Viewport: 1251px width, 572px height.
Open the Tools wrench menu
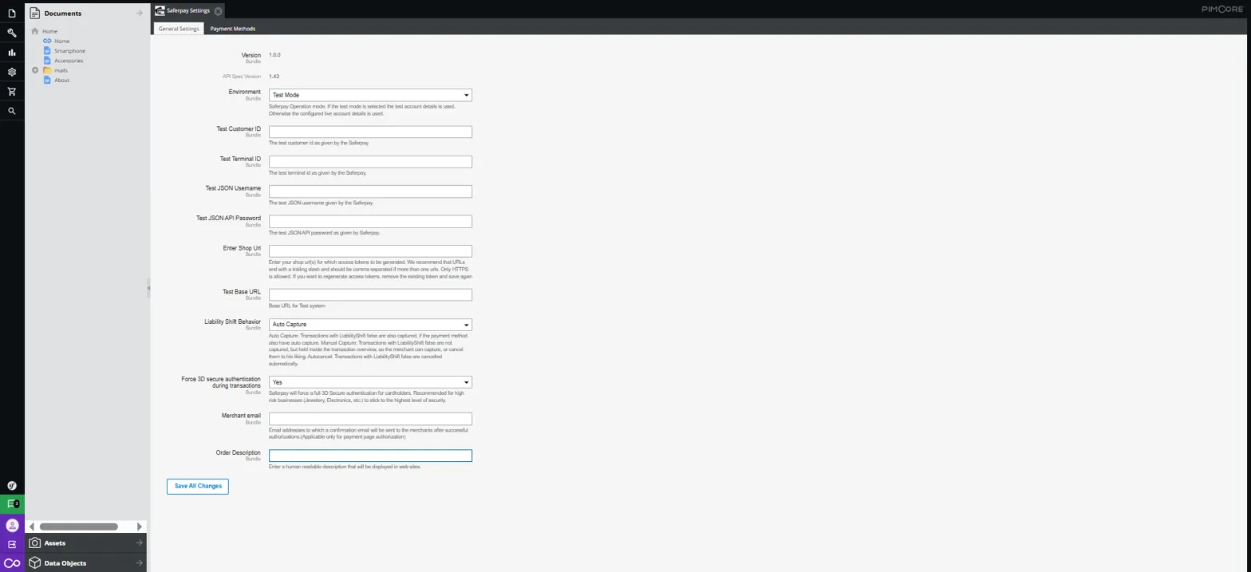tap(12, 33)
